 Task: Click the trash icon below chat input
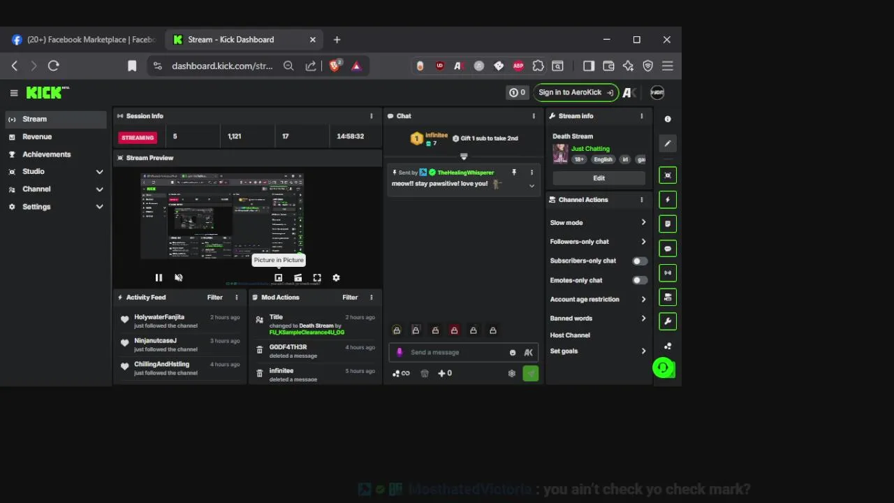pyautogui.click(x=424, y=373)
